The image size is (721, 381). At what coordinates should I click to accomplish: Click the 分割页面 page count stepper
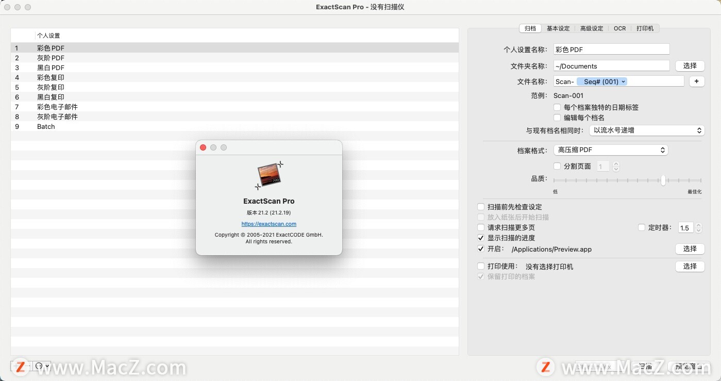[616, 166]
